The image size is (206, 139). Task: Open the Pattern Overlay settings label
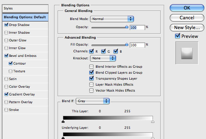click(x=21, y=102)
